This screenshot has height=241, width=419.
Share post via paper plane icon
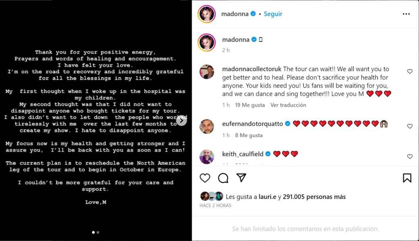[x=241, y=178]
